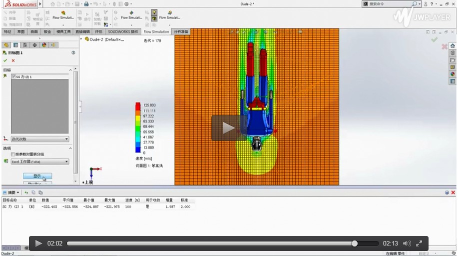Open the 迭代次数 abscissa dropdown
Image resolution: width=458 pixels, height=256 pixels.
40,139
